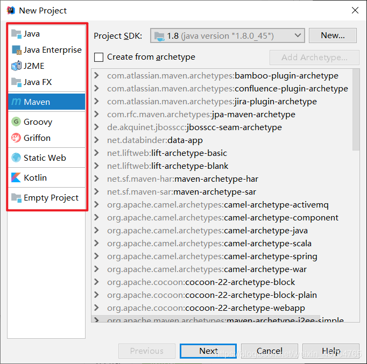Viewport: 367px width, 364px height.
Task: Click the SDK folder icon in combo box
Action: point(159,36)
